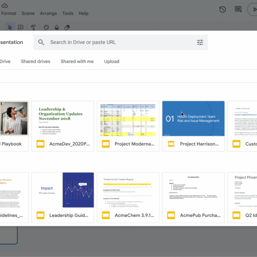Open the Scene menu

28,13
